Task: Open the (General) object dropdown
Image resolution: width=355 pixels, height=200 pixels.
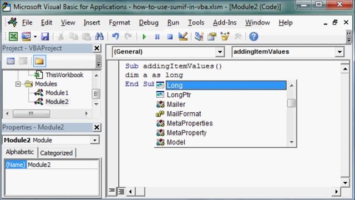Action: pyautogui.click(x=220, y=52)
